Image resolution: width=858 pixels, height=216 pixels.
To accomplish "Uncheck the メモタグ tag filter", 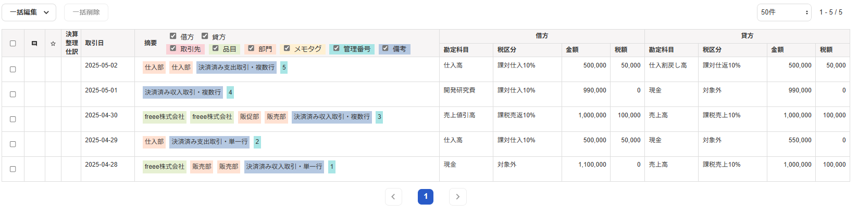I will pyautogui.click(x=287, y=48).
